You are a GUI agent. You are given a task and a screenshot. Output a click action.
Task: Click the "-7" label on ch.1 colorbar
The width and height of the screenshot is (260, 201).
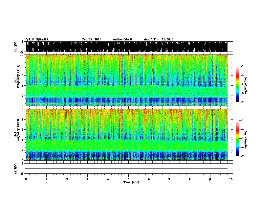[242, 102]
